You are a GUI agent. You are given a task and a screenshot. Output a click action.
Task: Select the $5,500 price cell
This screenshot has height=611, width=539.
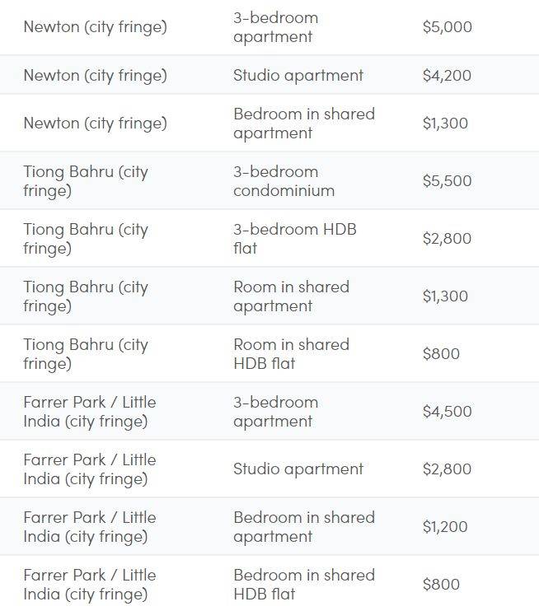tap(447, 181)
